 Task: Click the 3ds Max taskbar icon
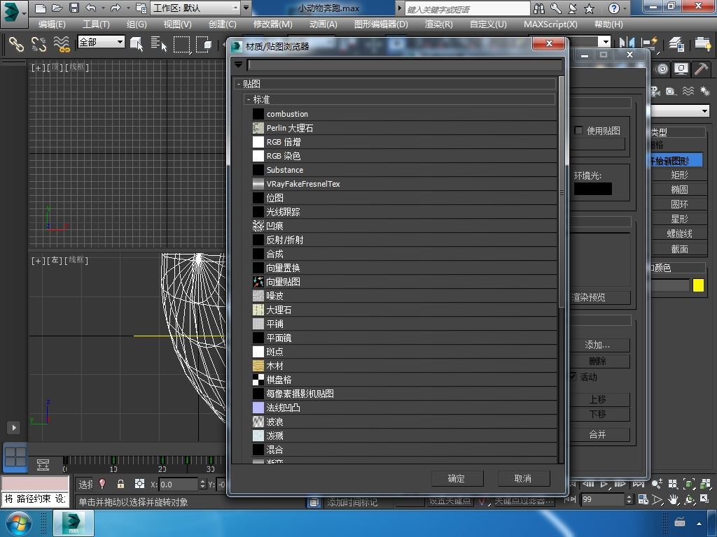tap(73, 523)
